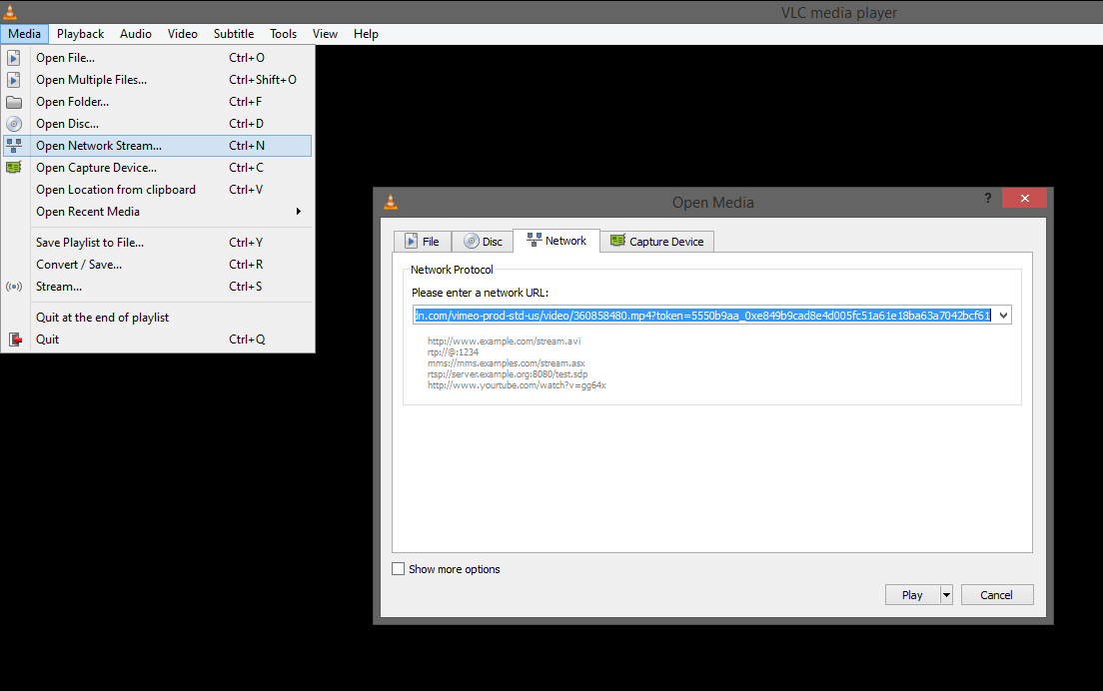Click the Open Disc icon
The height and width of the screenshot is (691, 1103).
coord(13,124)
